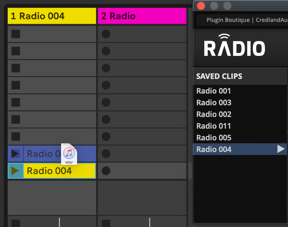
Task: Select the magenta 2 Radio track header
Action: (x=142, y=16)
